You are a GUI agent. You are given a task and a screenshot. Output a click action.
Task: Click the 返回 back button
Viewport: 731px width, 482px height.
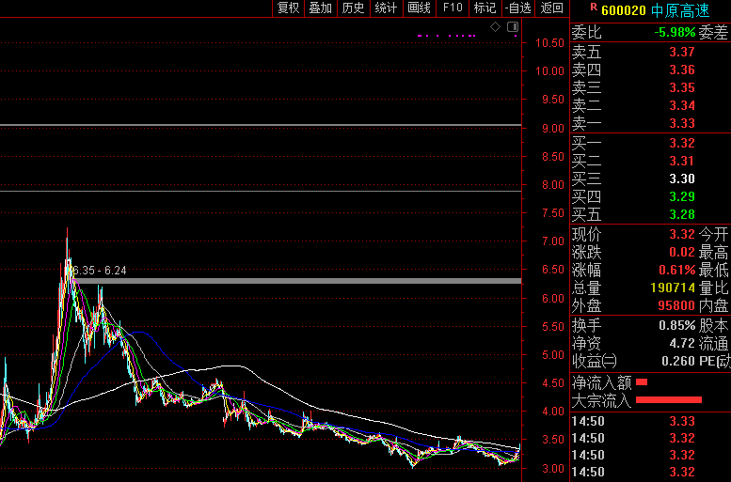pos(551,8)
